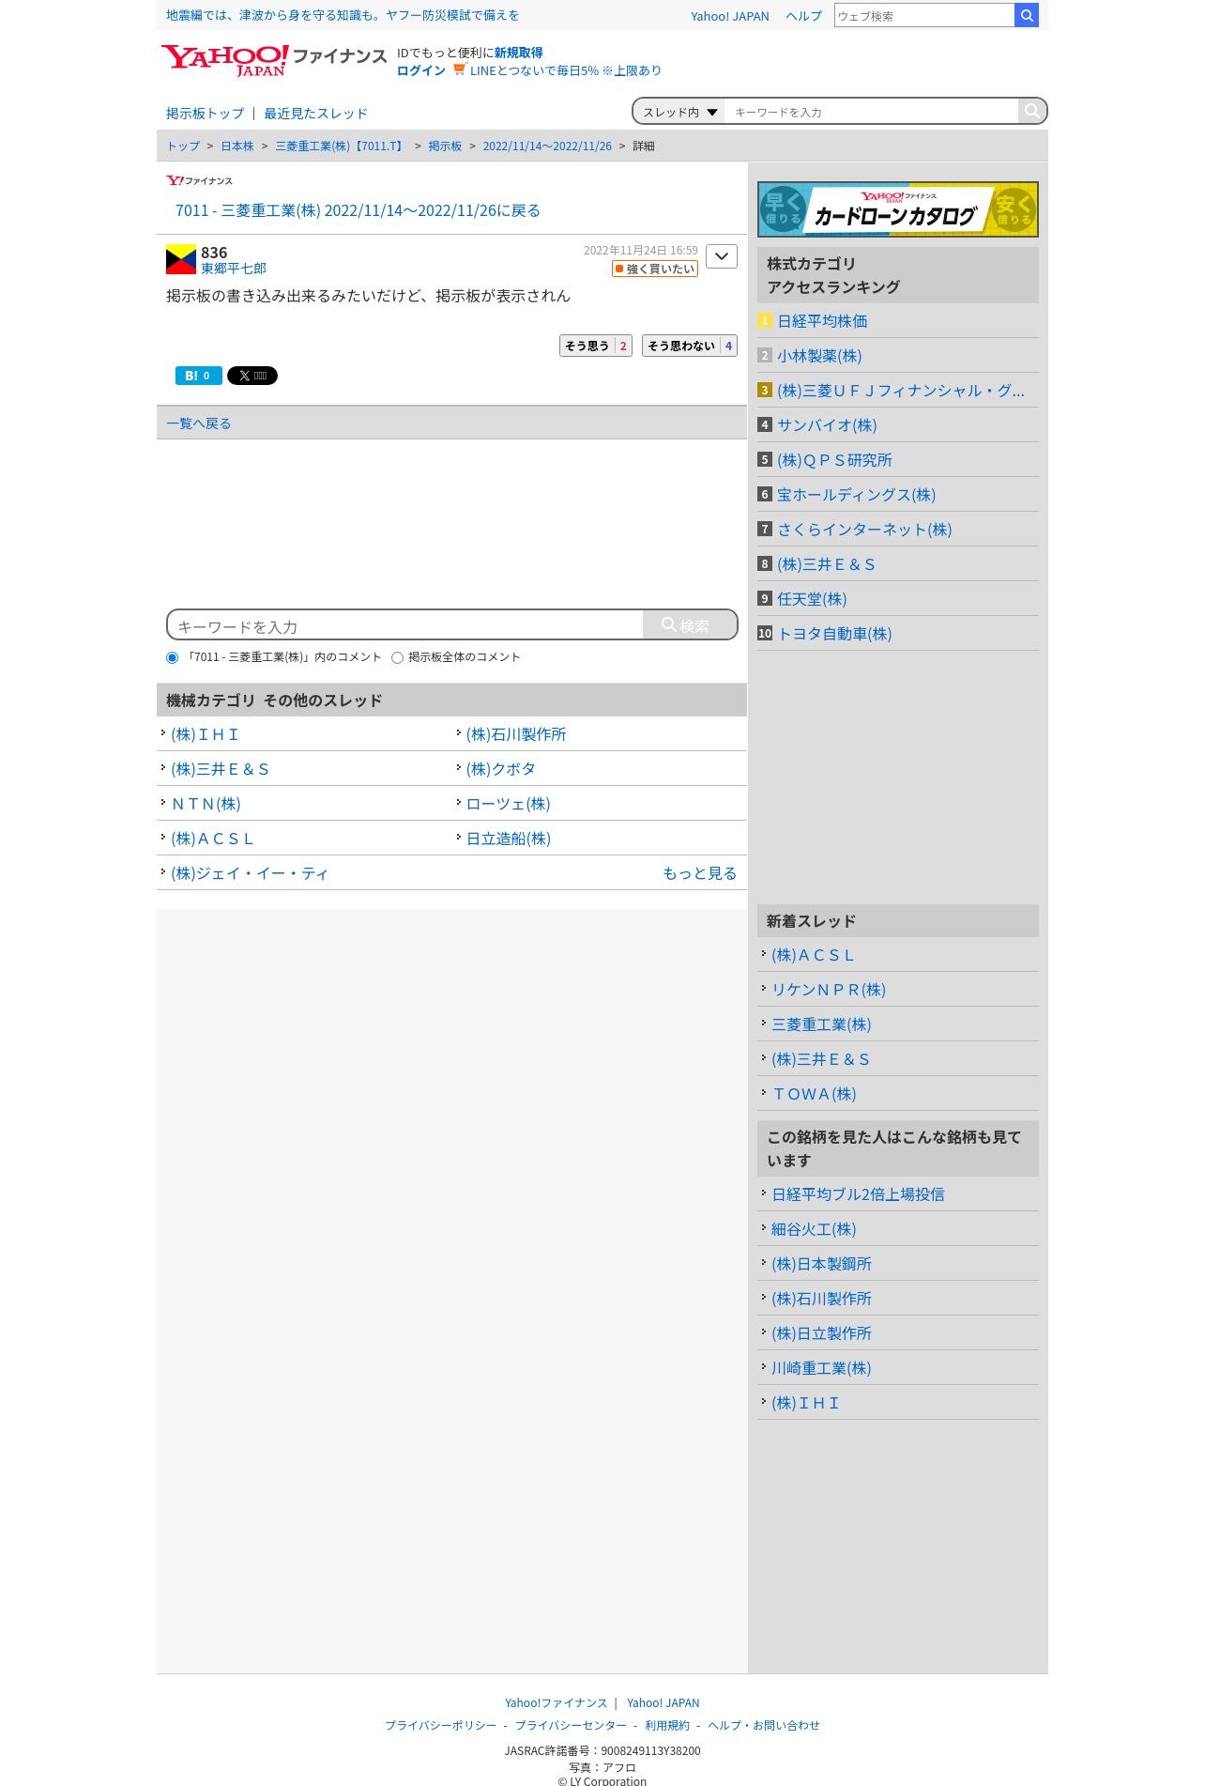The image size is (1205, 1786).
Task: Open the プライバシーポリシー footer link
Action: 441,1725
